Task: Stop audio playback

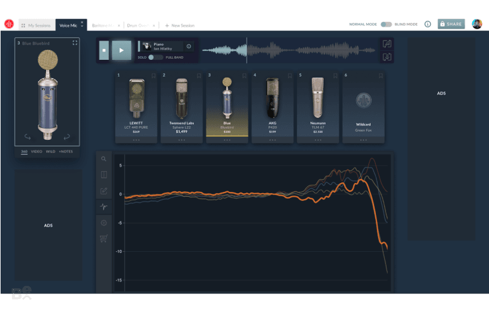Action: tap(104, 50)
